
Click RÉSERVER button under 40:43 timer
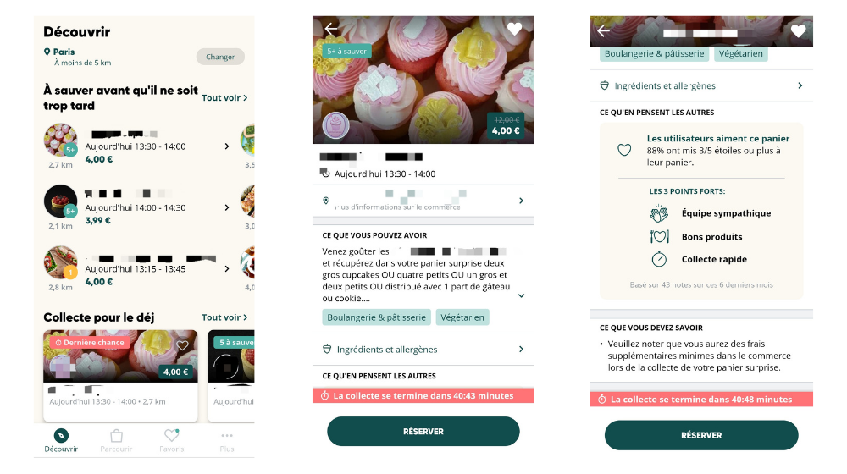tap(423, 432)
